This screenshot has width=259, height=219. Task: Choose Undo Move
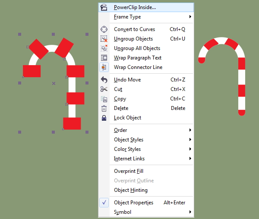[x=146, y=80]
